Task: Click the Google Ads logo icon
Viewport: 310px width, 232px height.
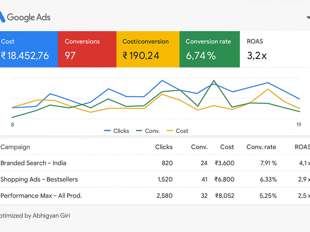Action: (x=2, y=17)
